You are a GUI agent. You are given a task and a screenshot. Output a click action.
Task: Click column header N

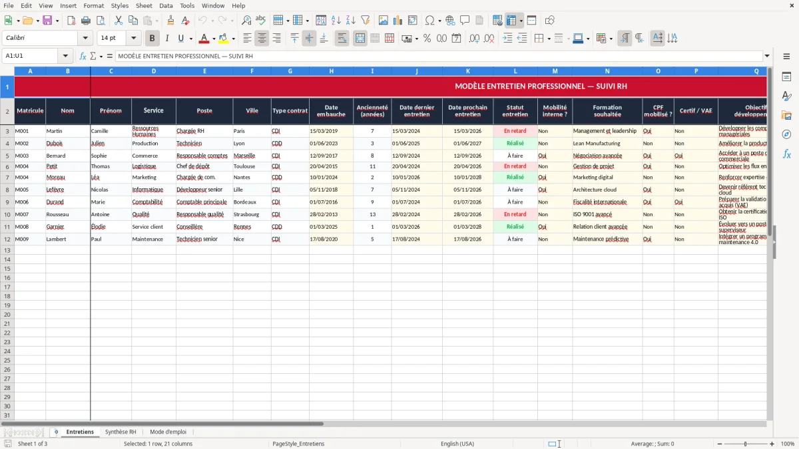coord(607,71)
